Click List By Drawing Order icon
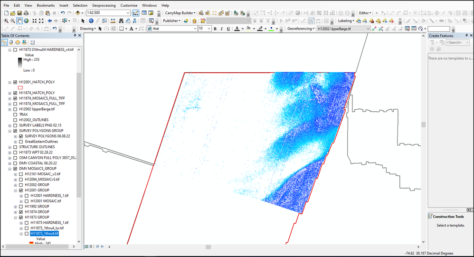This screenshot has height=257, width=474. click(5, 43)
